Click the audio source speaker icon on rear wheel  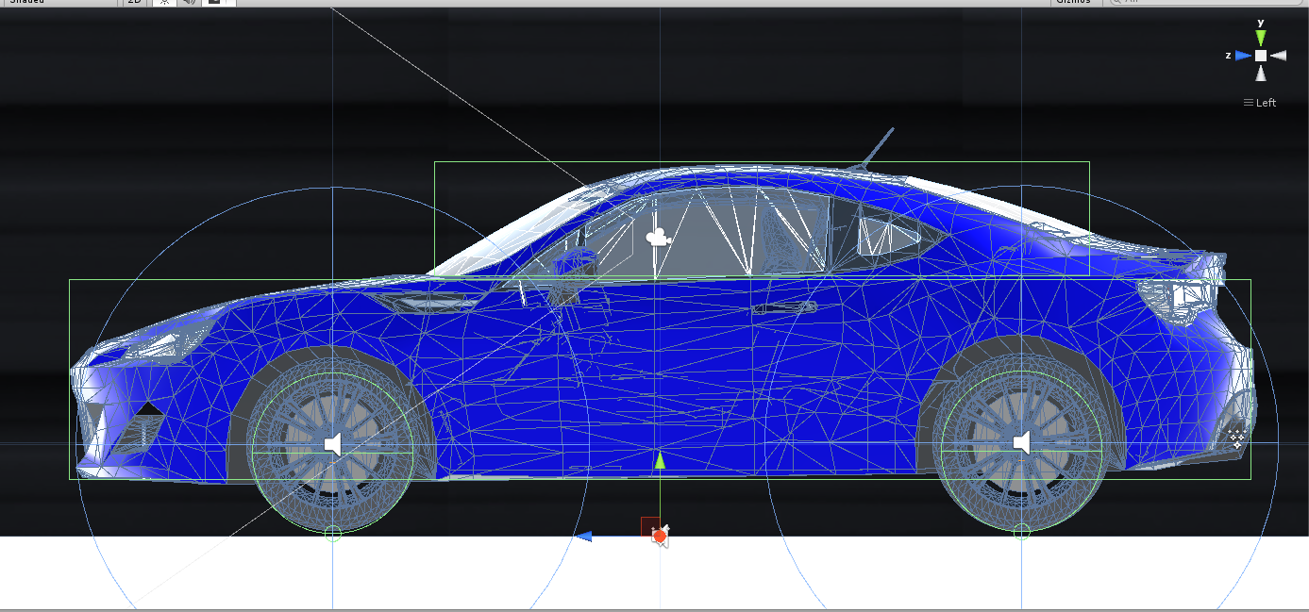[x=1022, y=443]
